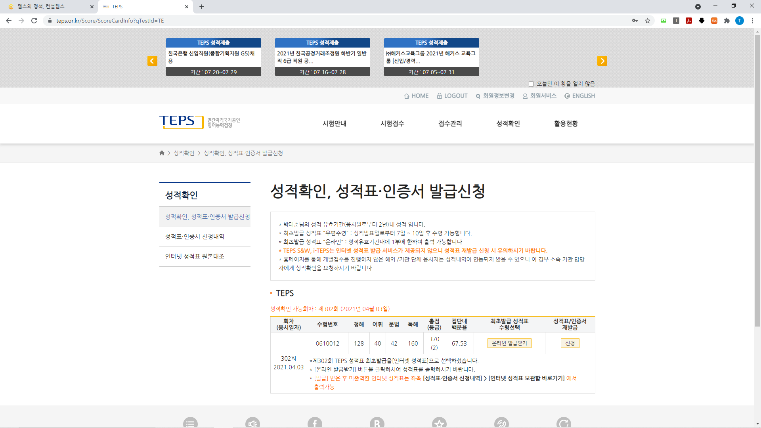Screen dimensions: 761x428
Task: Bookmark this page with the star icon
Action: [x=648, y=21]
